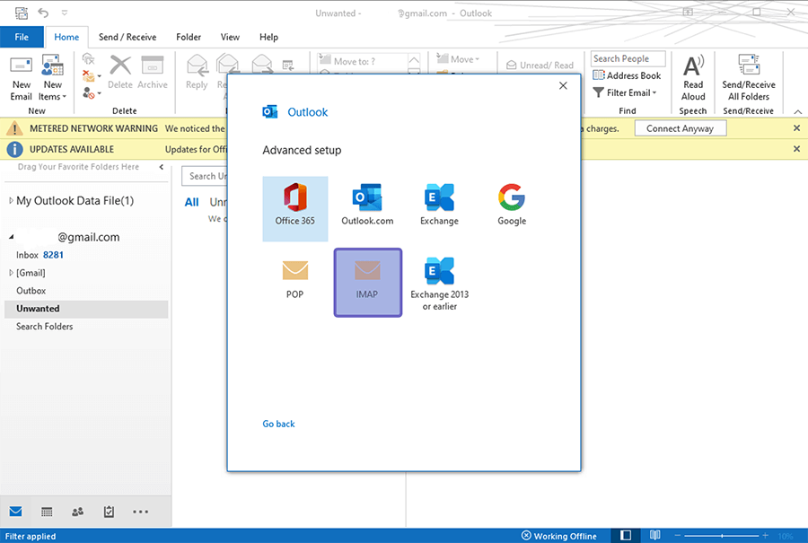The width and height of the screenshot is (808, 543).
Task: Switch to the Home tab
Action: [x=66, y=37]
